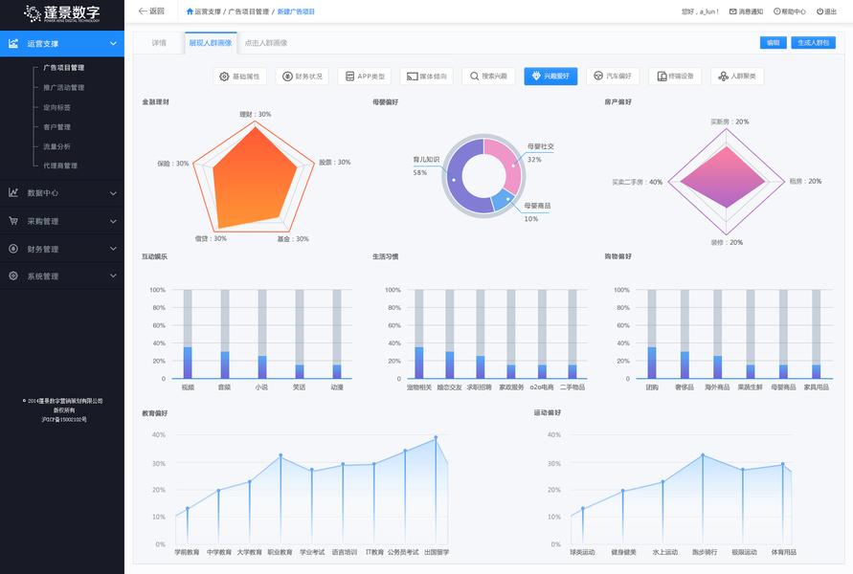The width and height of the screenshot is (853, 574).
Task: Click 广告项目管理 breadcrumb link
Action: 249,11
